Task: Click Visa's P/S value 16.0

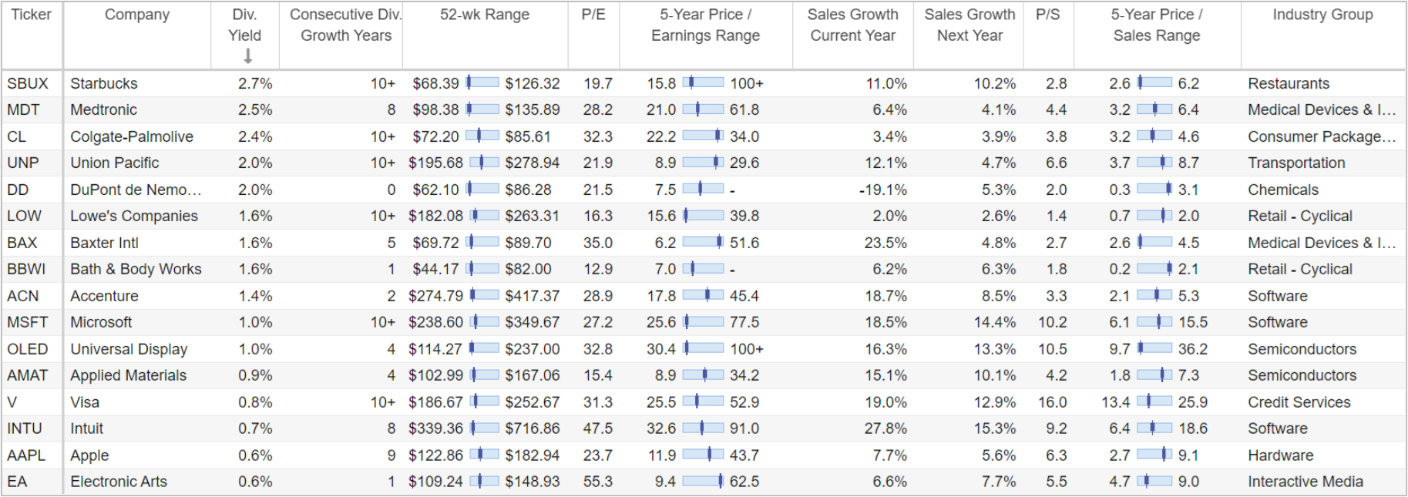Action: [x=1052, y=402]
